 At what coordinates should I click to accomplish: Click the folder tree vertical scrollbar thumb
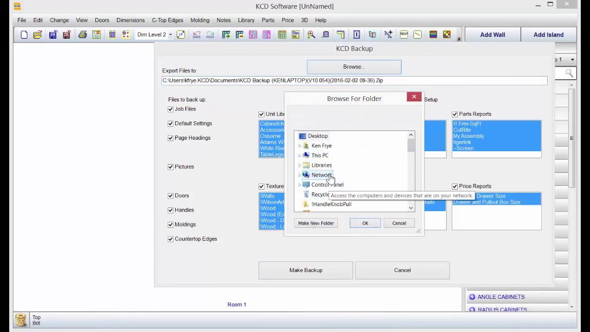[411, 145]
